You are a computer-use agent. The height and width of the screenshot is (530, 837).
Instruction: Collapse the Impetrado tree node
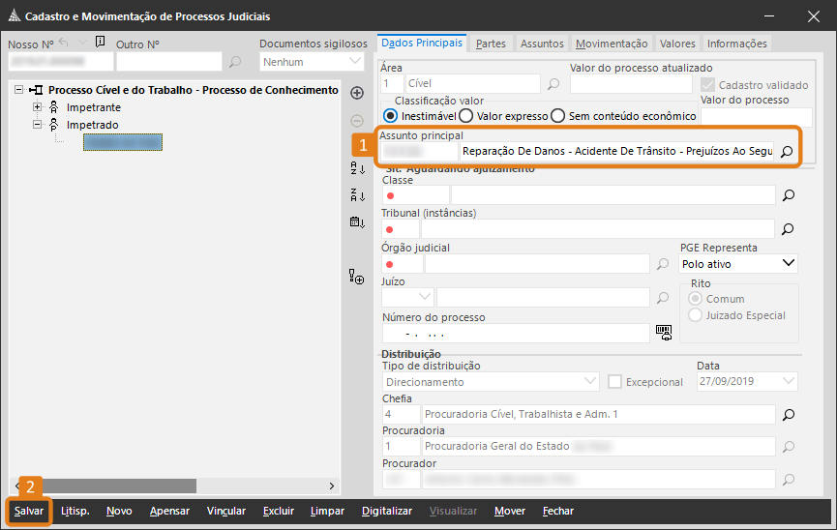pos(38,125)
